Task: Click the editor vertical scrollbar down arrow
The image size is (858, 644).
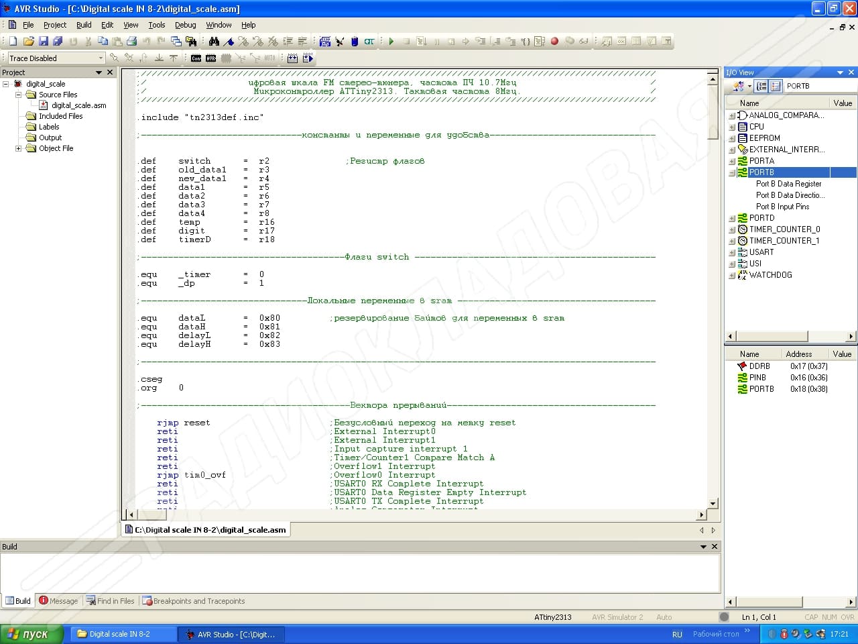Action: coord(713,503)
